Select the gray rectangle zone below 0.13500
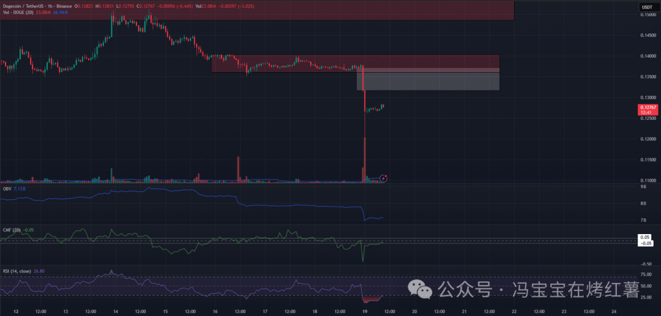Image resolution: width=661 pixels, height=316 pixels. pyautogui.click(x=428, y=82)
